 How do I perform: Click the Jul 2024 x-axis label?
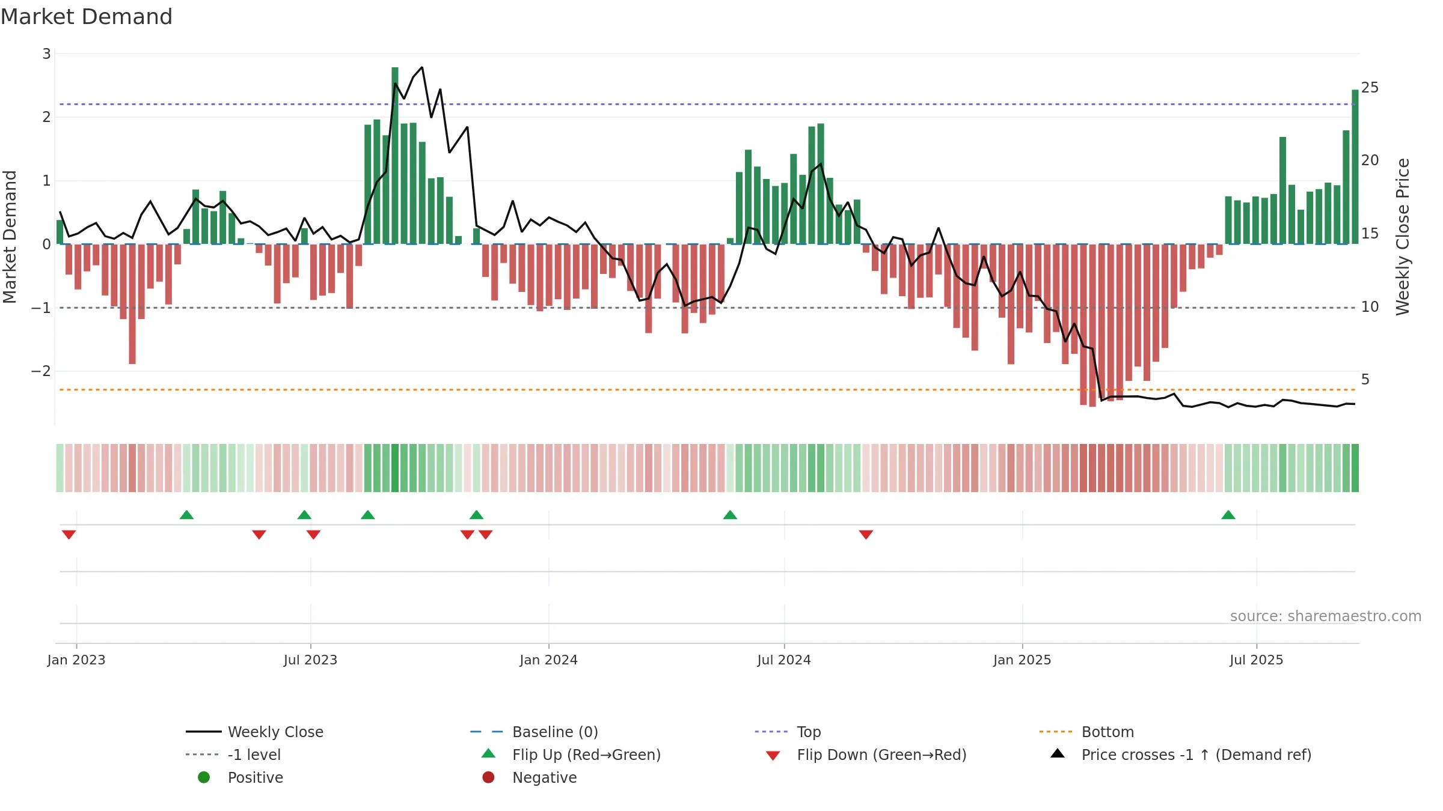tap(784, 660)
